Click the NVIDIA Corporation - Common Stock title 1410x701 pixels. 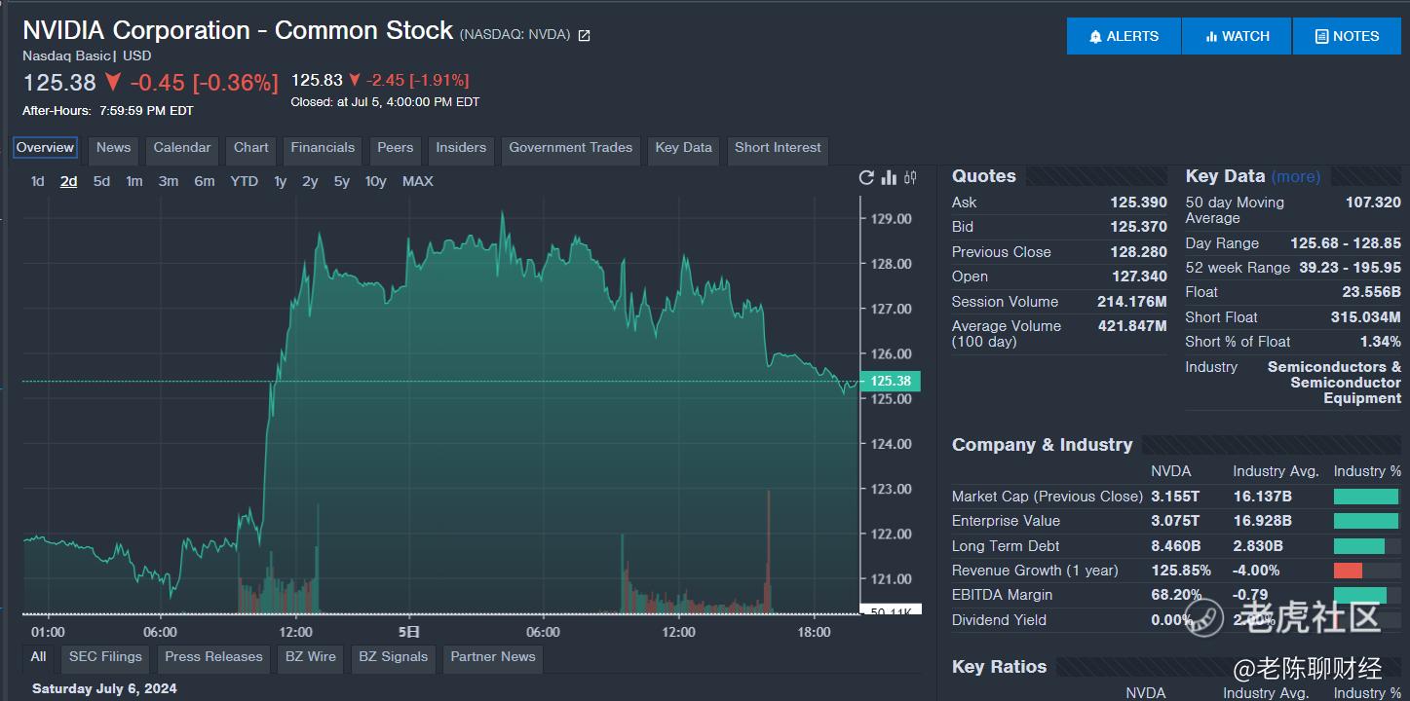pos(238,30)
